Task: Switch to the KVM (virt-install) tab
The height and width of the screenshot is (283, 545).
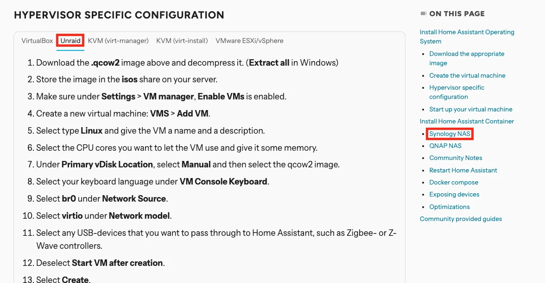Action: pos(182,40)
